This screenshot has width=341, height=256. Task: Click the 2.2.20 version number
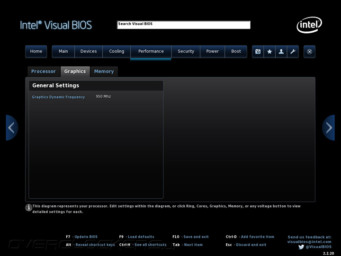click(328, 253)
